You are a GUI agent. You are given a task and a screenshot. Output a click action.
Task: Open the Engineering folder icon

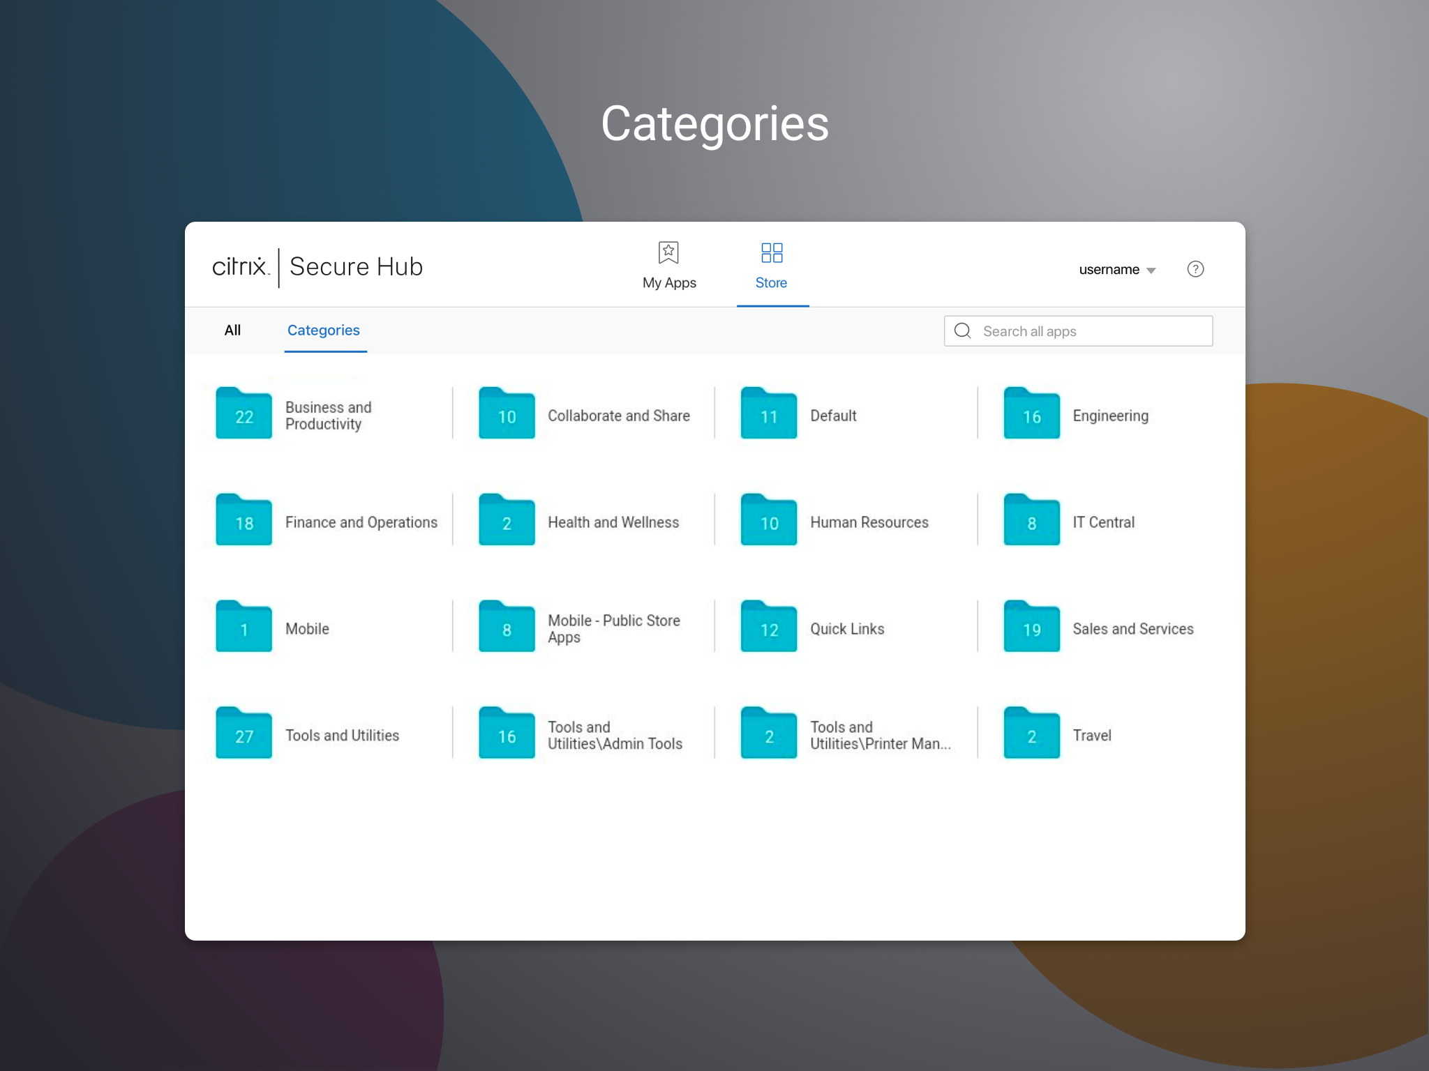coord(1031,413)
